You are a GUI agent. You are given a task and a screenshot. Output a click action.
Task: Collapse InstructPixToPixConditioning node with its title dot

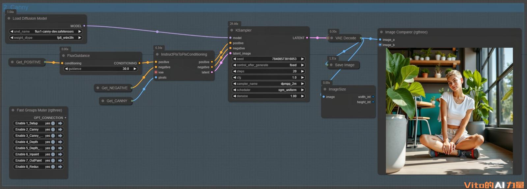click(157, 54)
